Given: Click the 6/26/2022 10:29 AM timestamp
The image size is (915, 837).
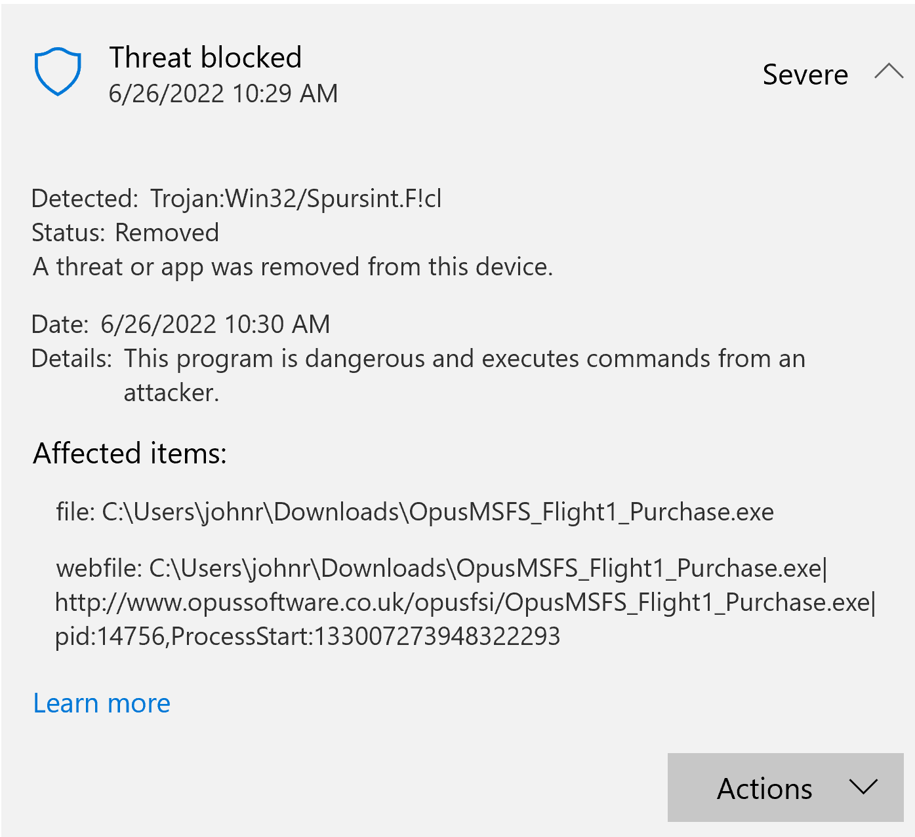Looking at the screenshot, I should click(x=223, y=94).
